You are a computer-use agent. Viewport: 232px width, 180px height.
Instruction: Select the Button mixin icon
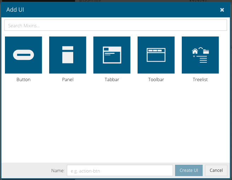(x=23, y=55)
